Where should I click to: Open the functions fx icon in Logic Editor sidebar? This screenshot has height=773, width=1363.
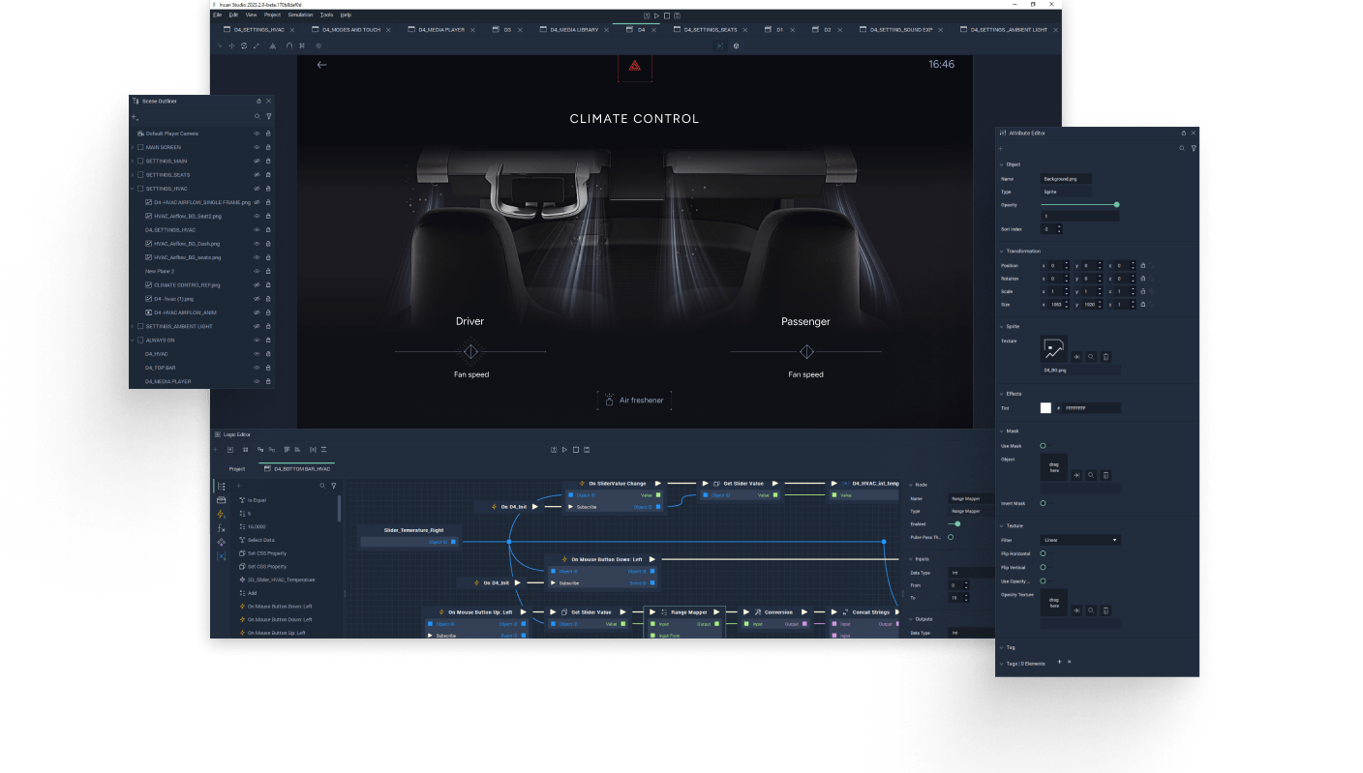221,528
